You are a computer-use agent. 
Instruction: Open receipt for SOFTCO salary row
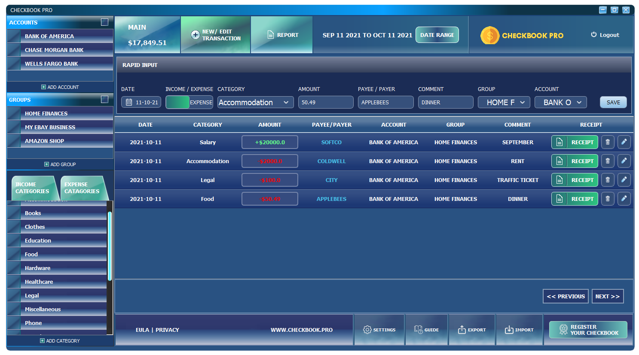[575, 142]
